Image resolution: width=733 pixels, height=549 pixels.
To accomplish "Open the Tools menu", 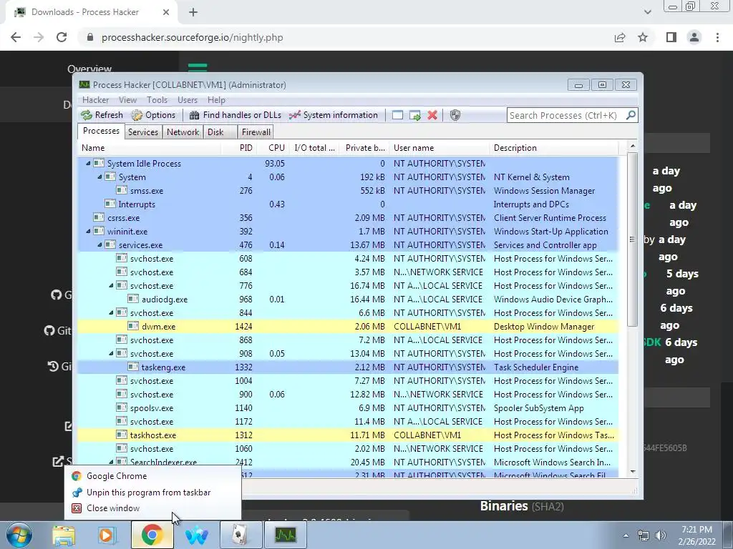I will tap(157, 100).
